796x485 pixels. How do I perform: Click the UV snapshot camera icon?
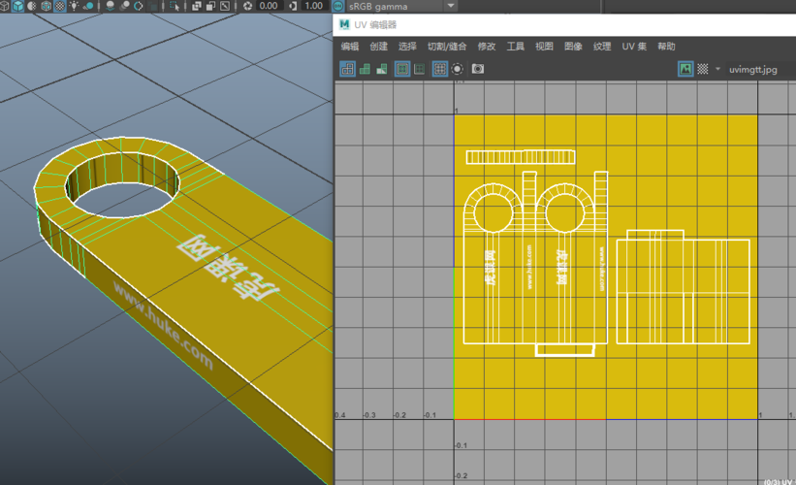tap(478, 69)
